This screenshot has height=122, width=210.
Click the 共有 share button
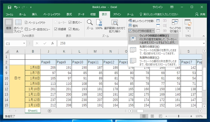200,14
